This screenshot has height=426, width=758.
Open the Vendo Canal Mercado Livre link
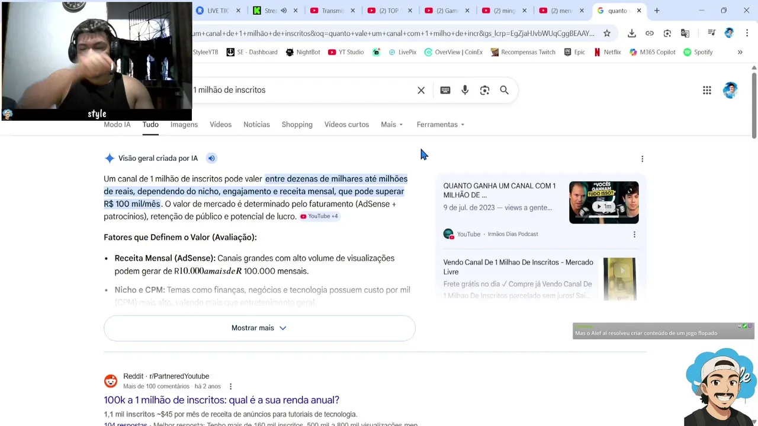click(x=518, y=267)
